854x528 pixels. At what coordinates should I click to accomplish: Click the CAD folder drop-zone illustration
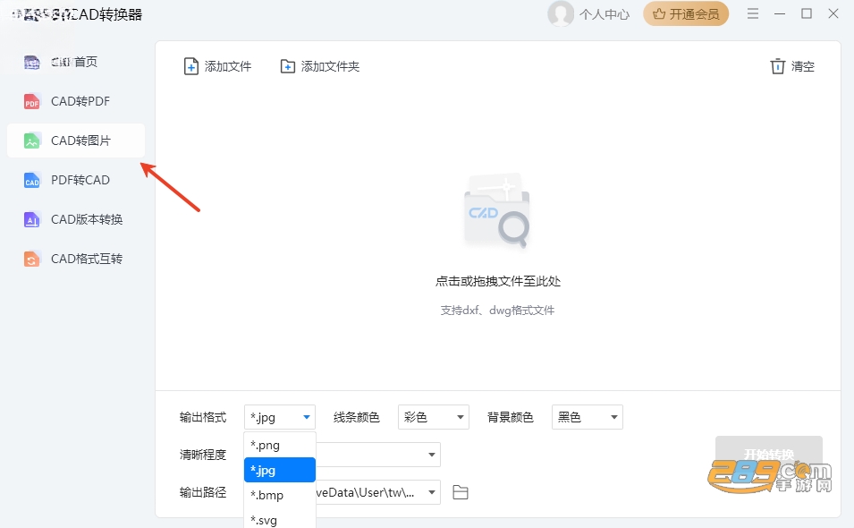click(496, 209)
